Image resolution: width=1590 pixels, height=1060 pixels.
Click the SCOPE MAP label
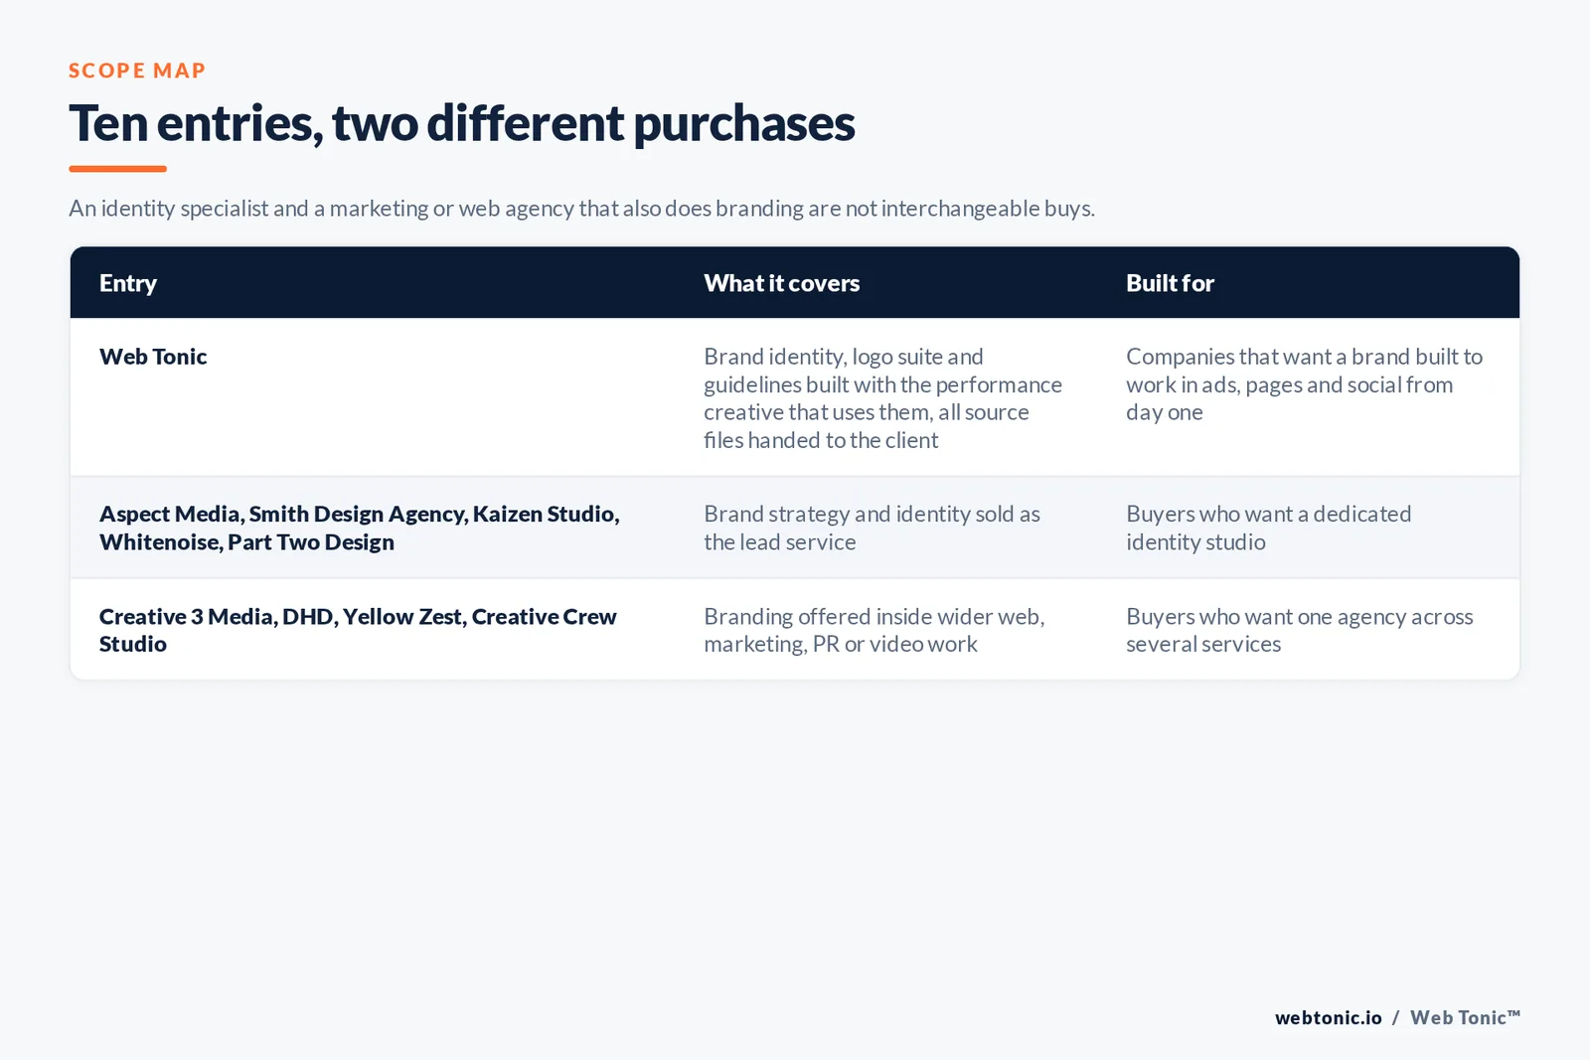(x=137, y=71)
